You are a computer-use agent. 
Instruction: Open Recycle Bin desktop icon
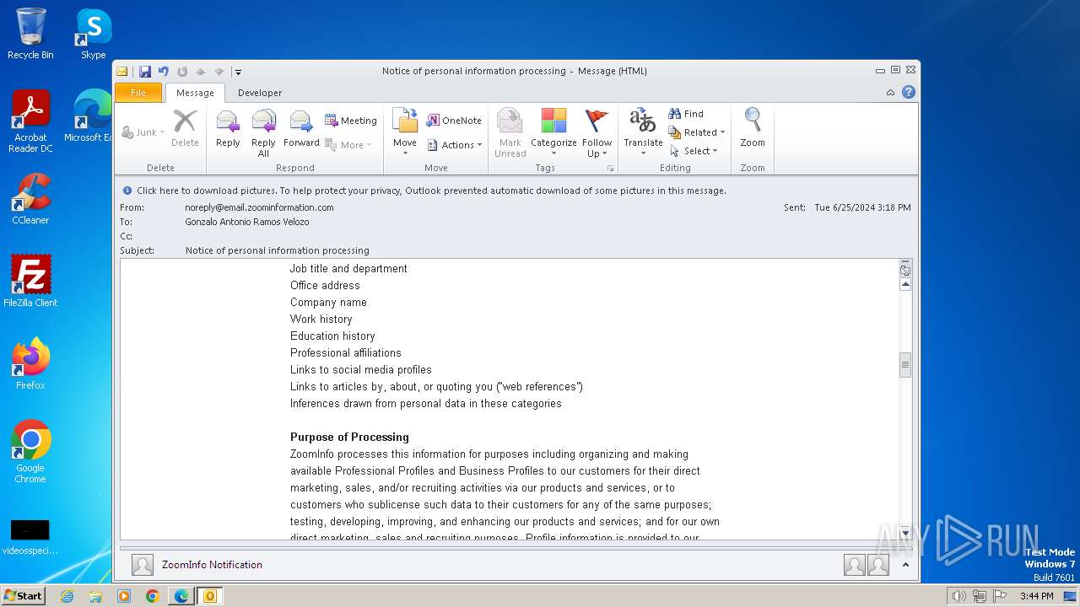[x=30, y=34]
